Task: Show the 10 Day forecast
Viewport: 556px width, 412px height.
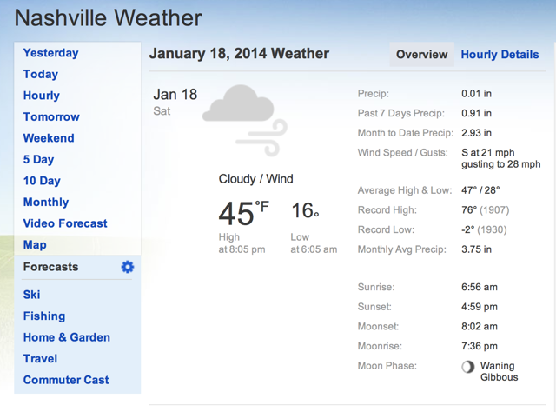Action: coord(42,181)
